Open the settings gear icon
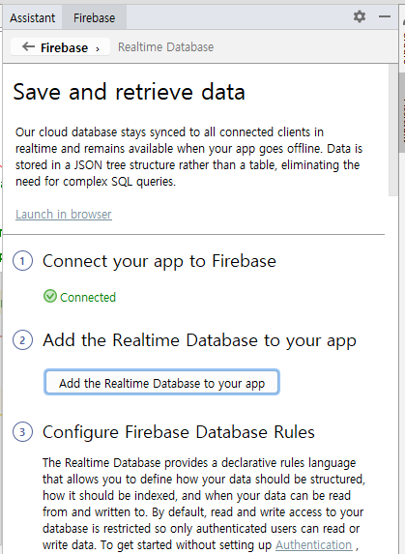The width and height of the screenshot is (405, 554). [x=360, y=16]
